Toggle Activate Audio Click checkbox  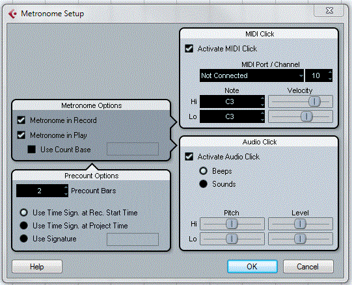click(189, 157)
